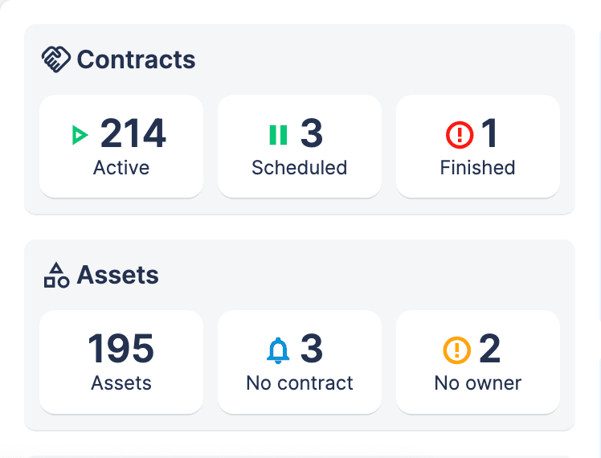601x458 pixels.
Task: Open the Scheduled contracts card
Action: coord(300,146)
